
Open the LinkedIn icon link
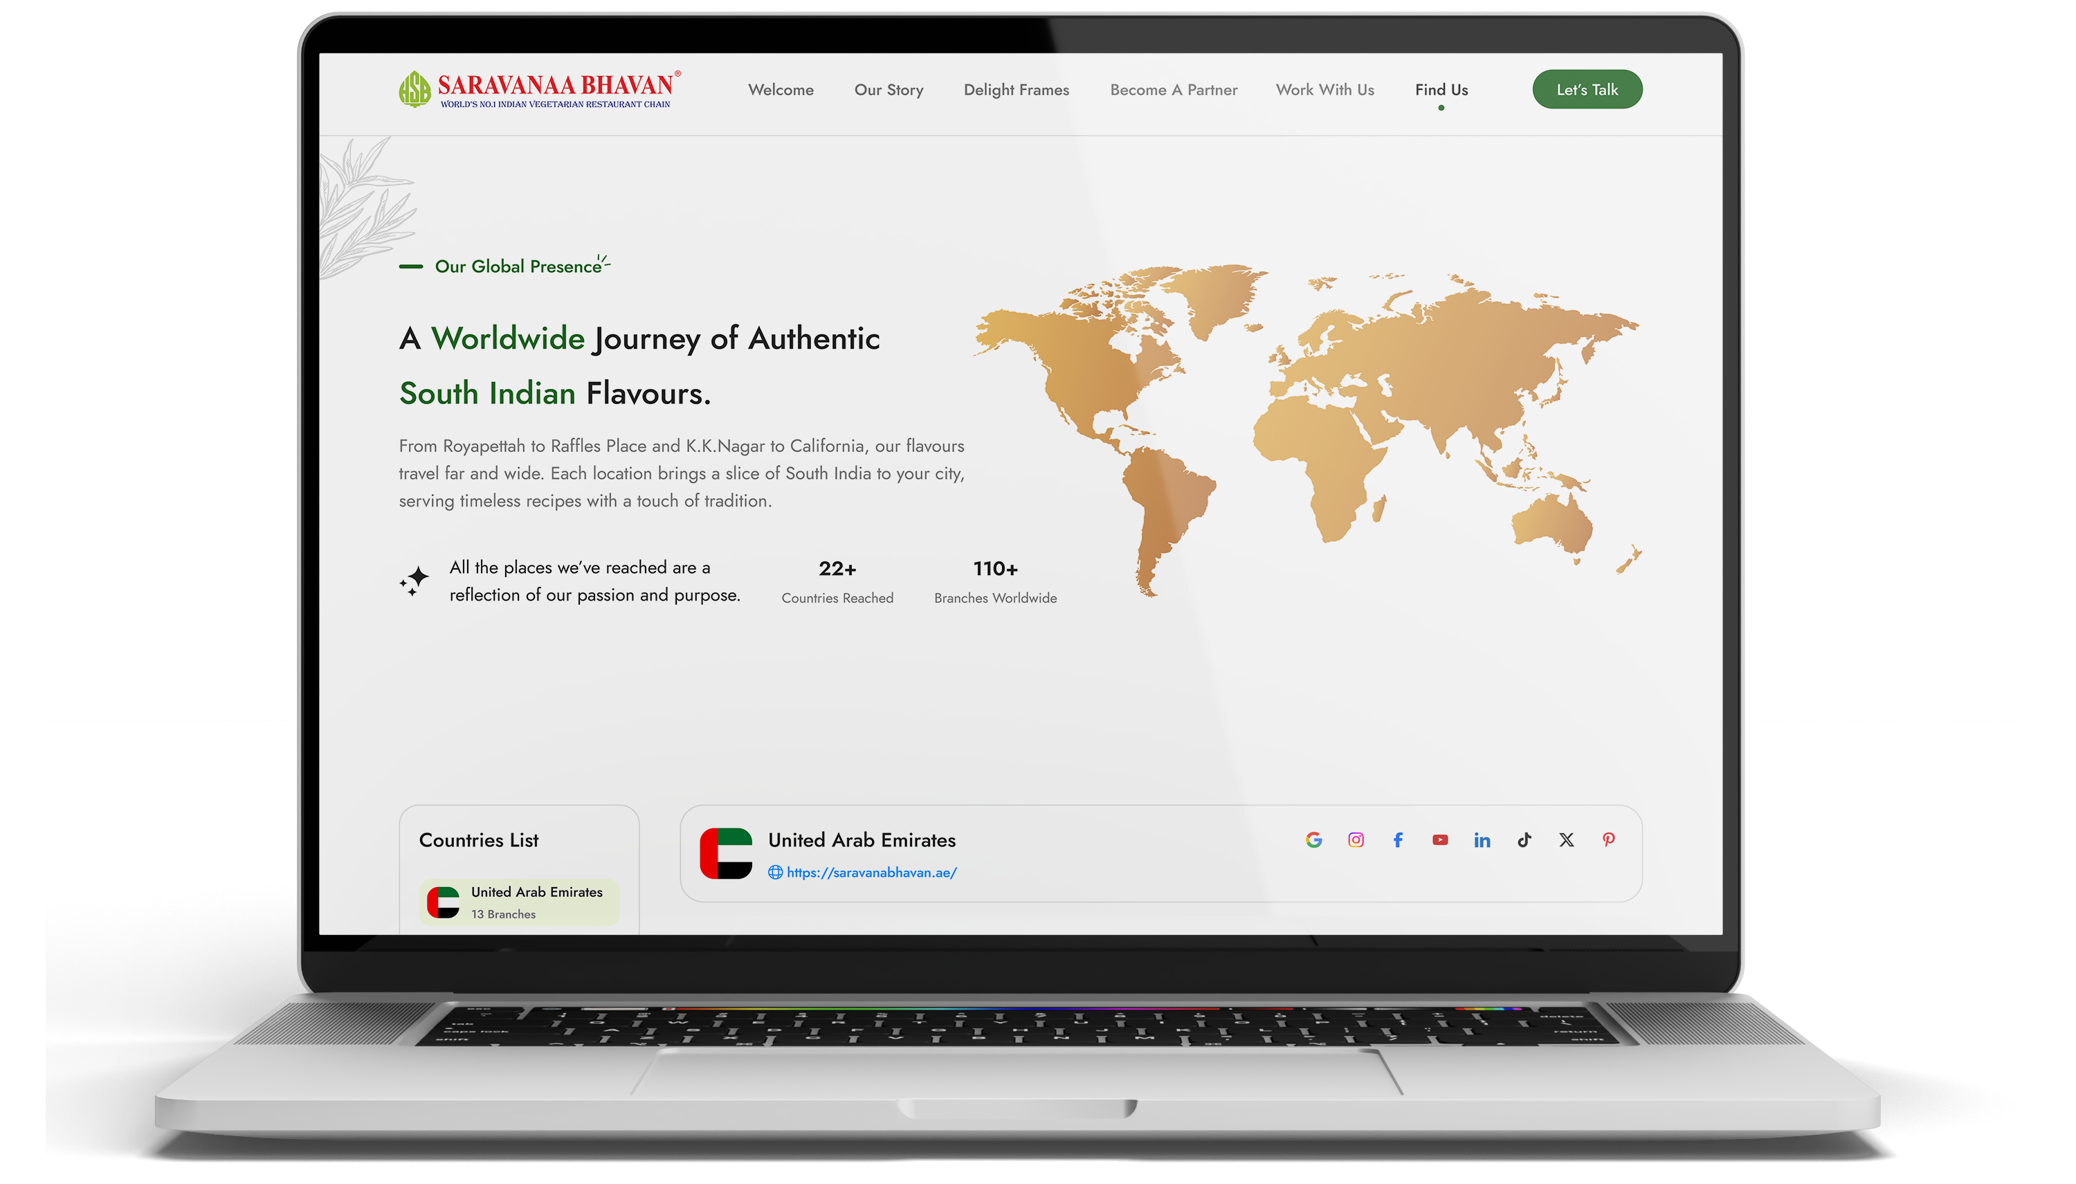1482,839
